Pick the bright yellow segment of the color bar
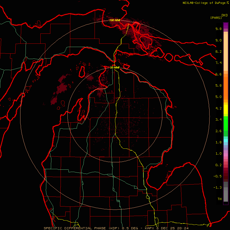 226,109
